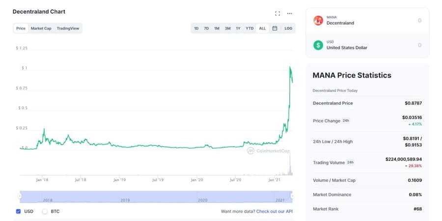Toggle the LOG scale button

288,29
